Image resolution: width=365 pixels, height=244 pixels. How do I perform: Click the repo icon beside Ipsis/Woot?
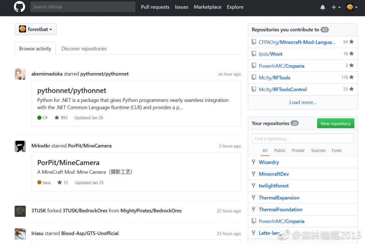[254, 54]
